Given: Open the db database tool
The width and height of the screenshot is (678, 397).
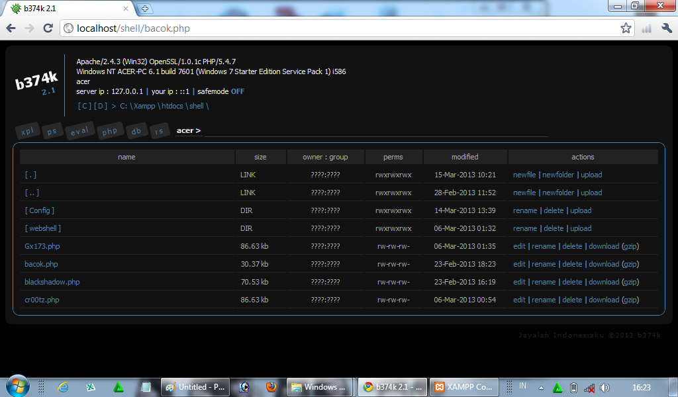Looking at the screenshot, I should (136, 130).
